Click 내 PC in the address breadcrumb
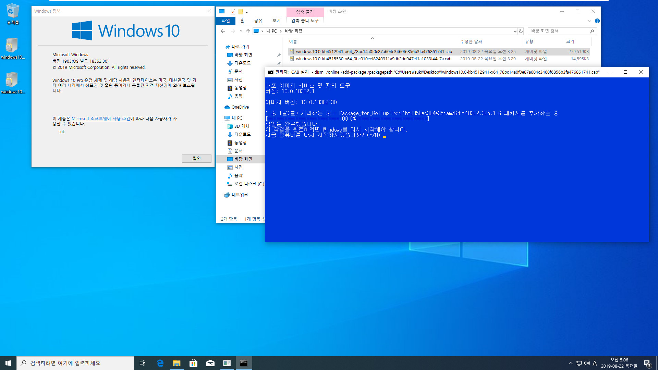This screenshot has width=658, height=370. [272, 31]
